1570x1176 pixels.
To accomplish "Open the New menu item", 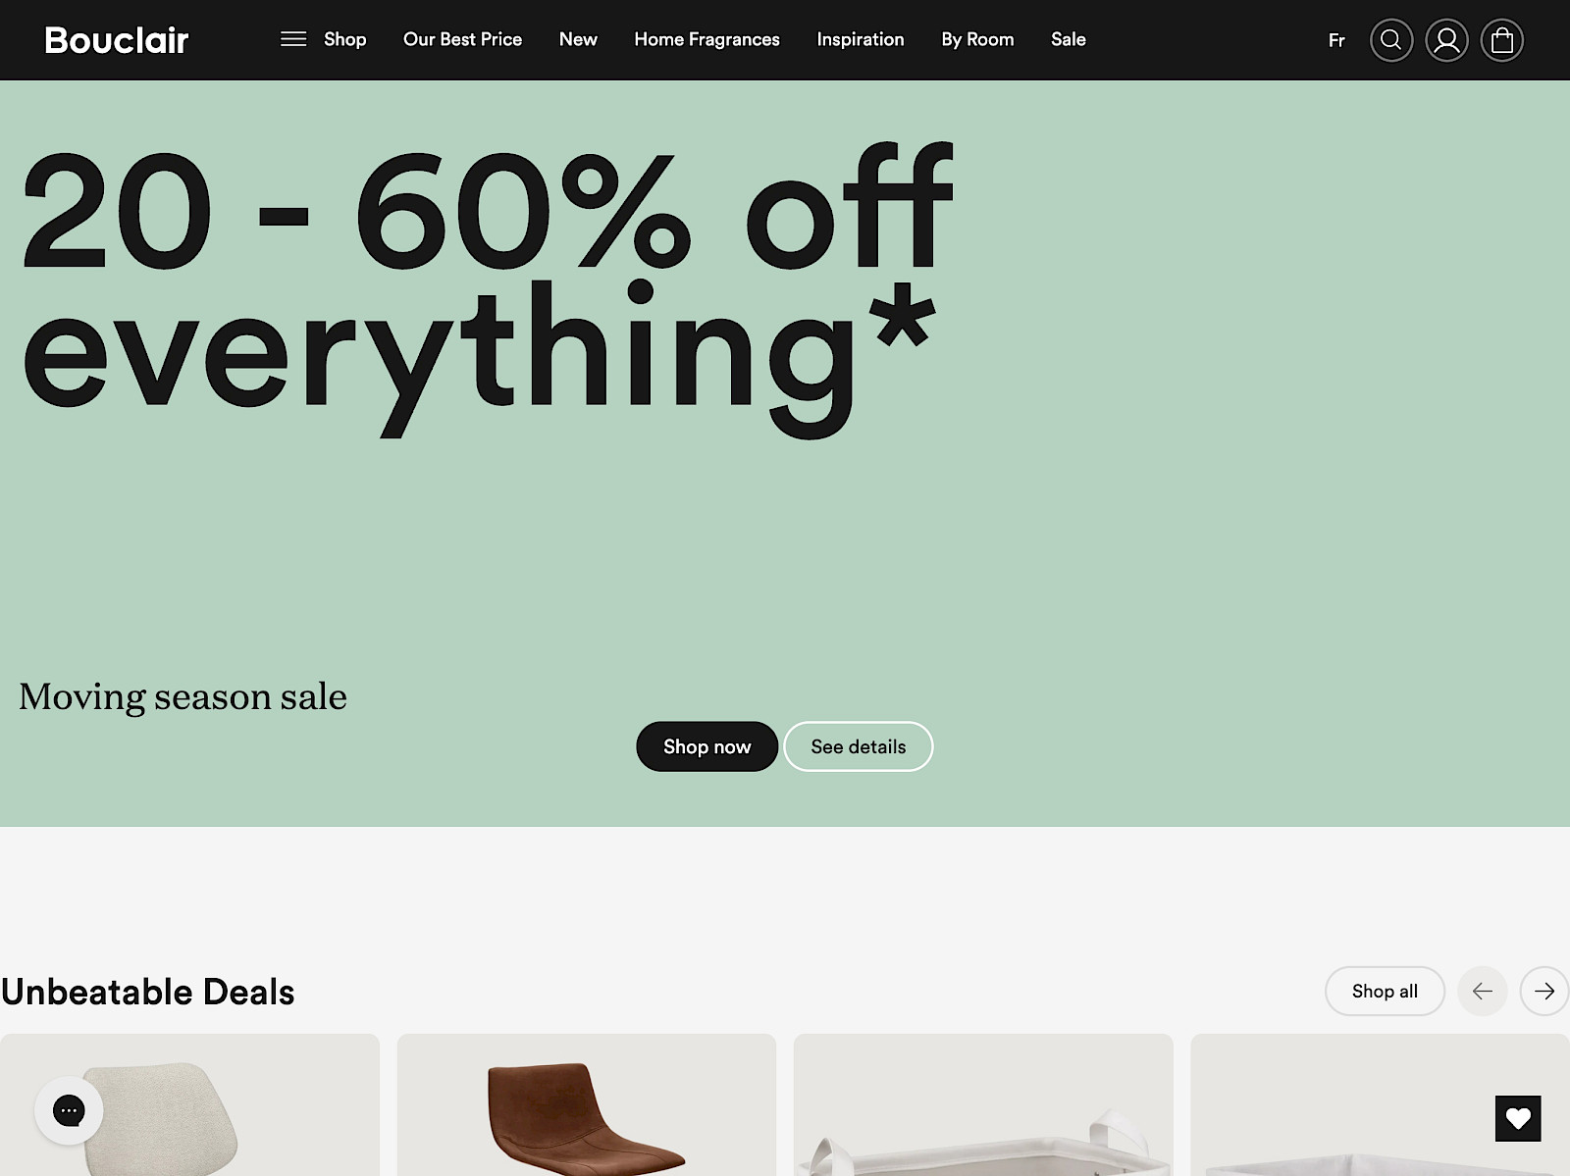I will [578, 39].
